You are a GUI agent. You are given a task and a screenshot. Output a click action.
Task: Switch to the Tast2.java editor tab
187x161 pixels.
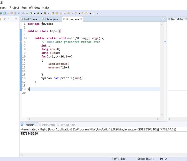(x=29, y=19)
